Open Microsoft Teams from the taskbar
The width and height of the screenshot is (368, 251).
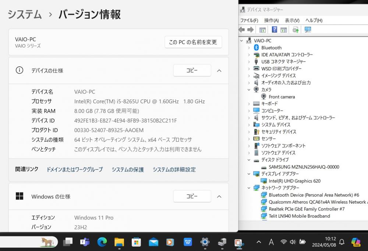pos(85,242)
